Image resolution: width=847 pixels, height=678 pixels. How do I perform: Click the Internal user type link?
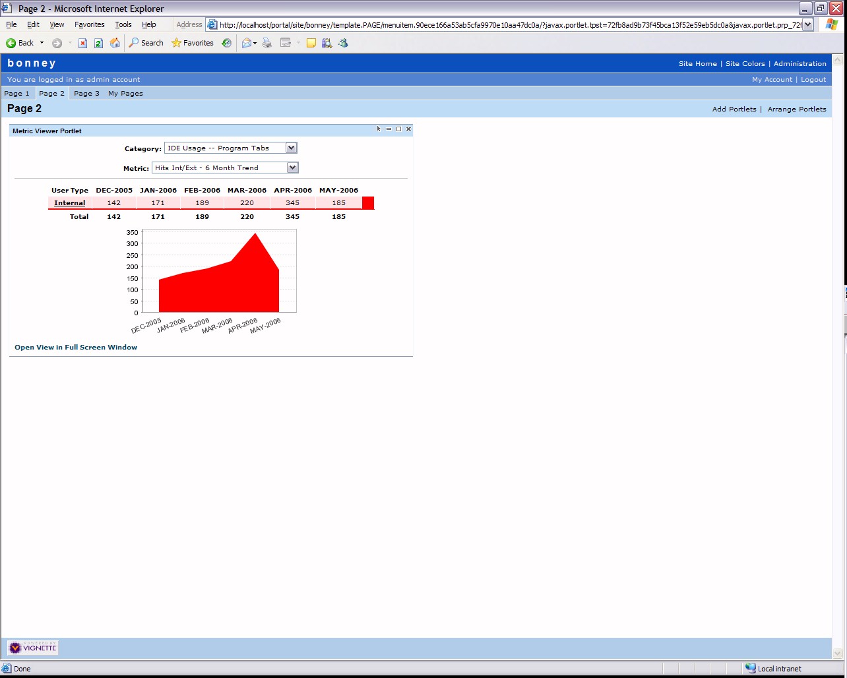[69, 203]
